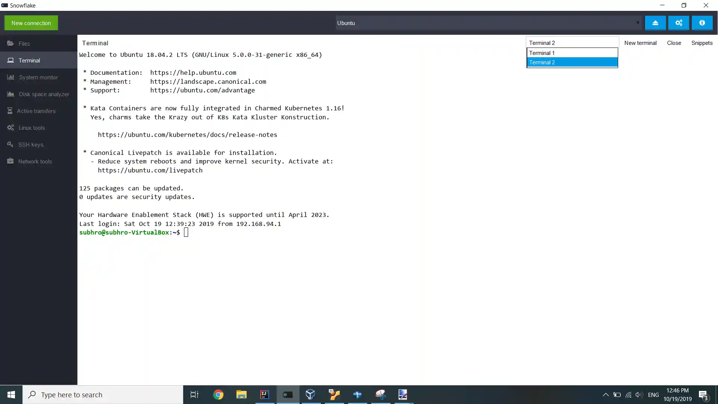Open System monitor from the sidebar

[38, 77]
